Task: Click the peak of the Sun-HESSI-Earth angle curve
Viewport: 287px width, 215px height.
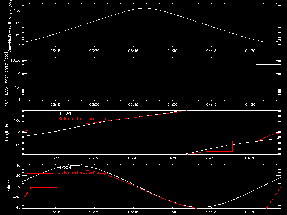Action: pyautogui.click(x=145, y=8)
